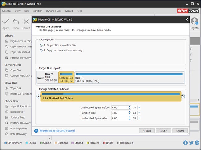The height and width of the screenshot is (150, 201).
Task: Select Fit partitions to entire disk
Action: click(41, 45)
